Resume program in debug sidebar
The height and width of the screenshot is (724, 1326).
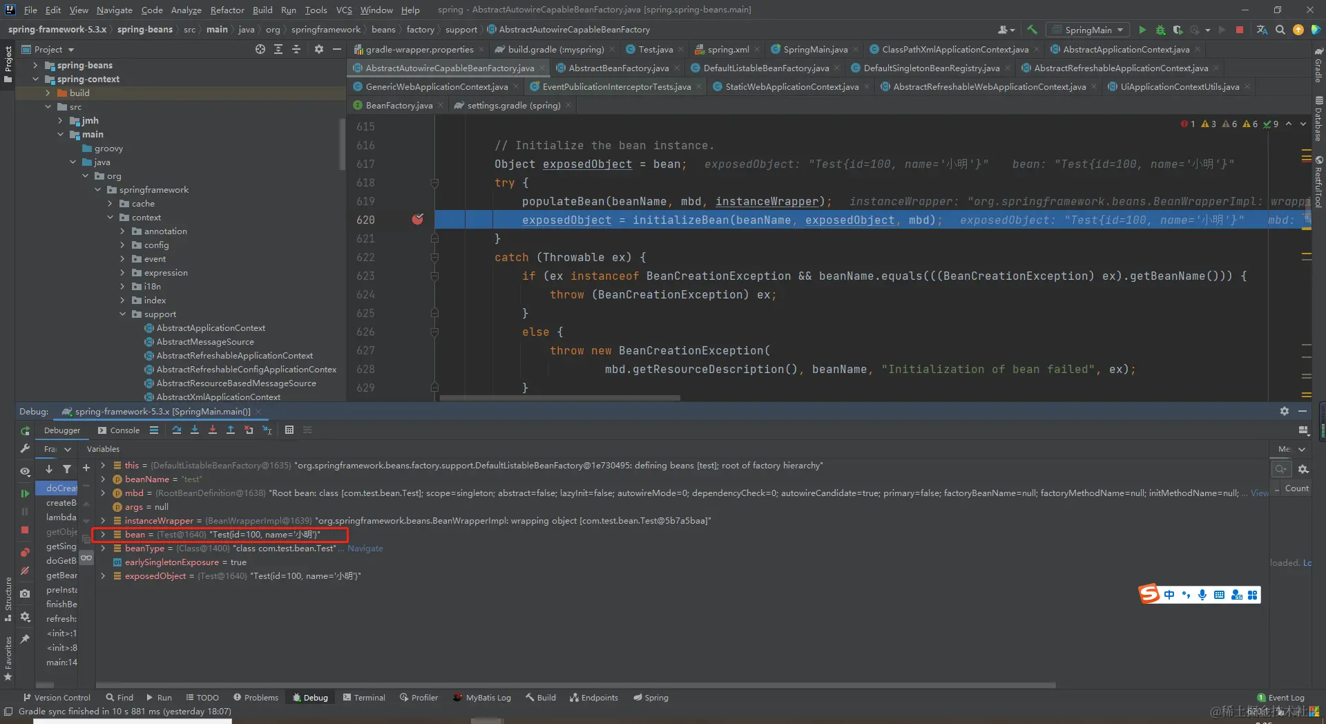click(x=25, y=493)
